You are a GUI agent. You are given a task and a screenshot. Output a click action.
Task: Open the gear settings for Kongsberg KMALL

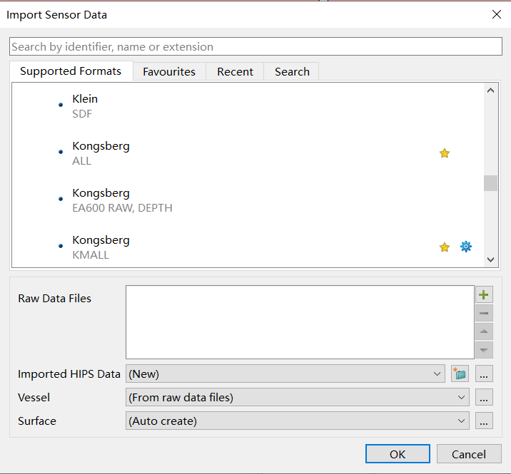[x=466, y=247]
